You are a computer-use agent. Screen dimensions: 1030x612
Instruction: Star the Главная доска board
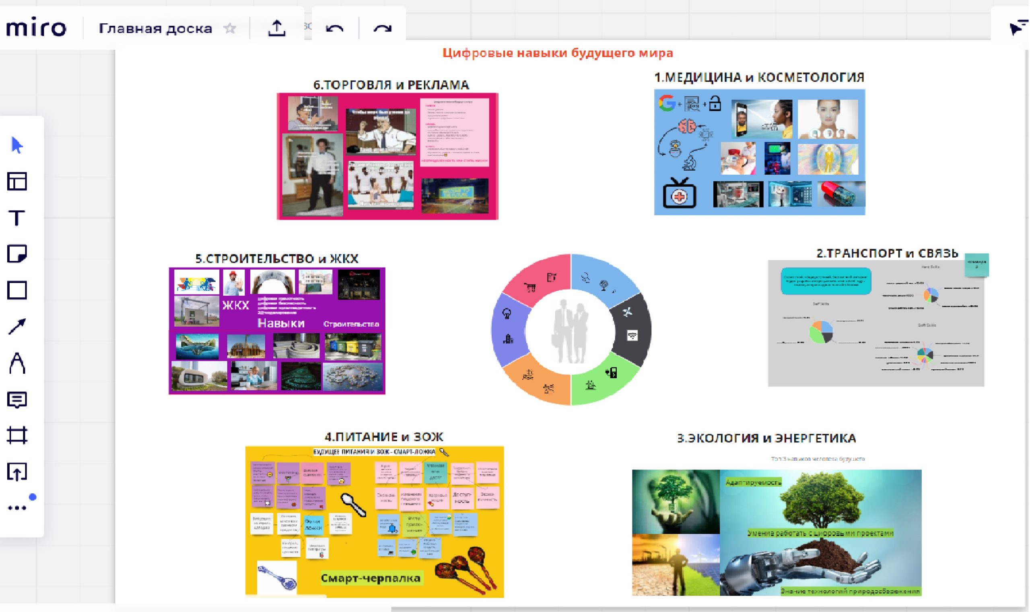coord(230,29)
